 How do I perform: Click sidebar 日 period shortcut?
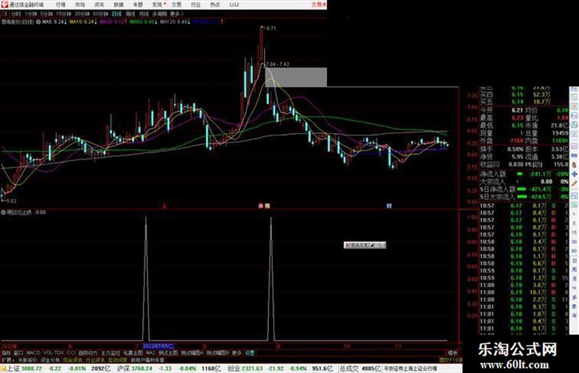574,260
